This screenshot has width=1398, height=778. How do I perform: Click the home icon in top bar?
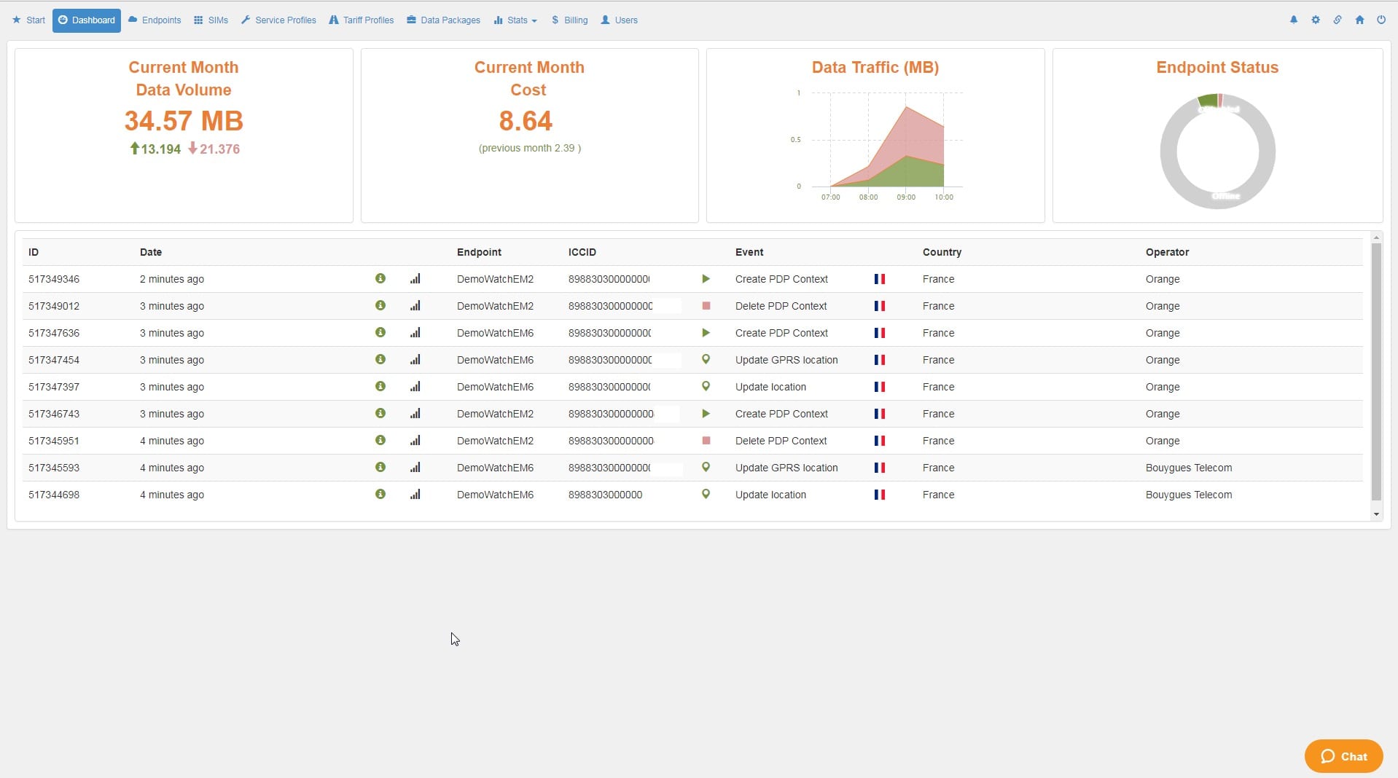pyautogui.click(x=1359, y=20)
